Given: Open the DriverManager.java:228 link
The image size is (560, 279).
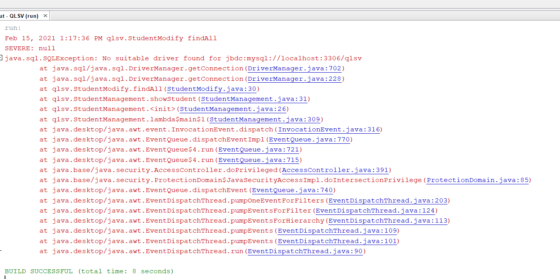Looking at the screenshot, I should tap(294, 79).
